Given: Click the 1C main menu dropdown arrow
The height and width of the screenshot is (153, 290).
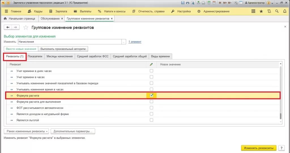Looking at the screenshot, I should [x=8, y=3].
